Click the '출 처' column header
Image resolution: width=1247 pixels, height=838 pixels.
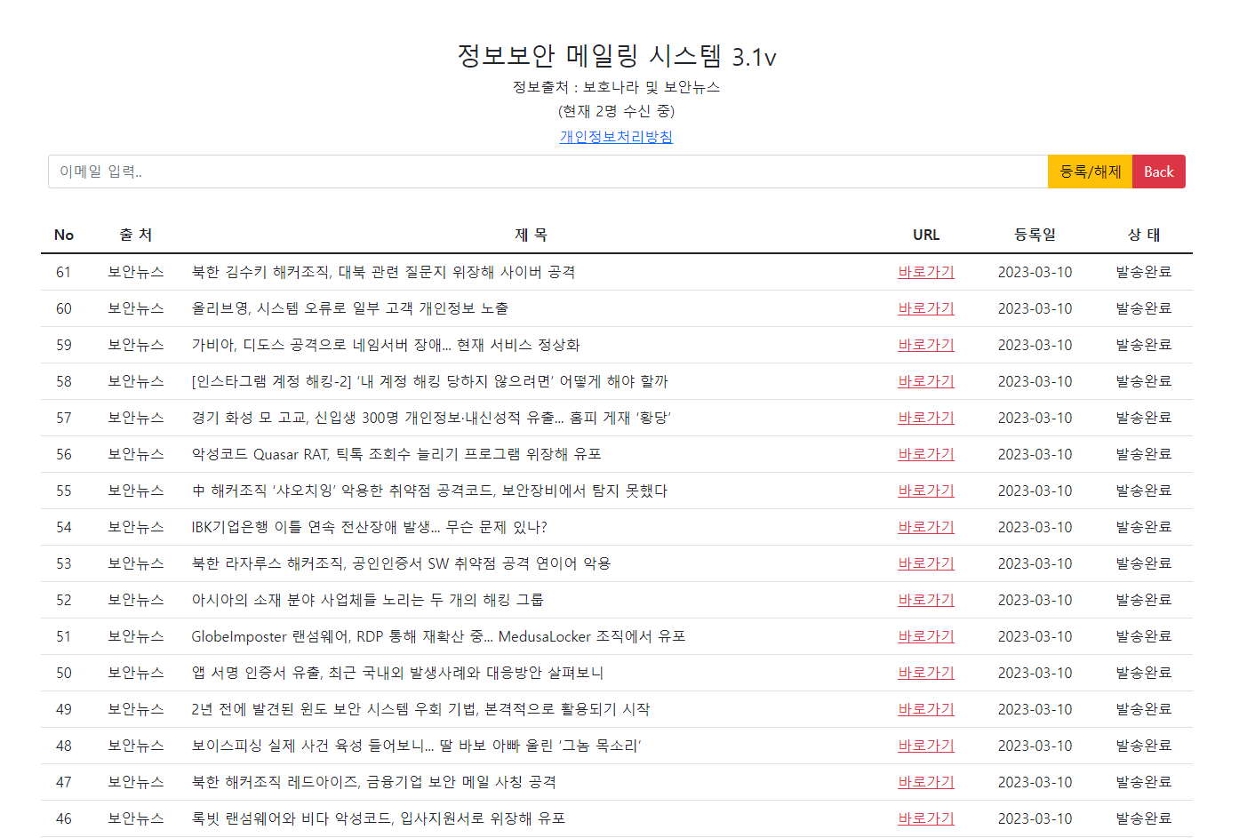136,235
